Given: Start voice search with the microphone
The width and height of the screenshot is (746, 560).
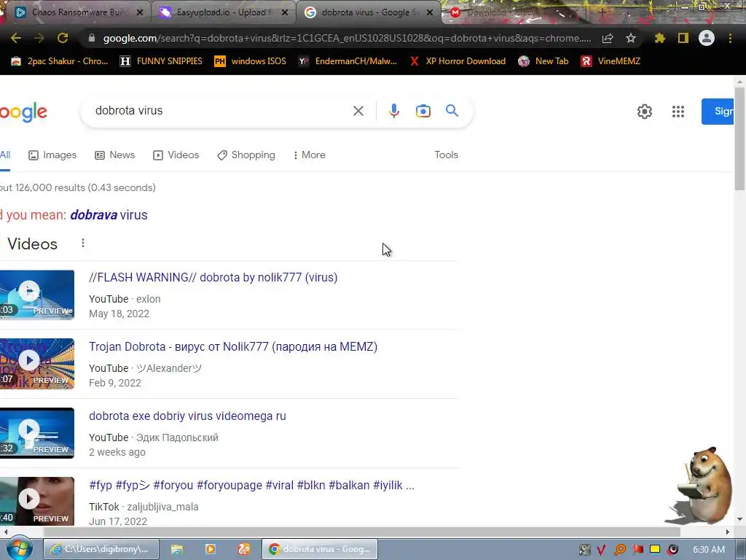Looking at the screenshot, I should (x=394, y=111).
